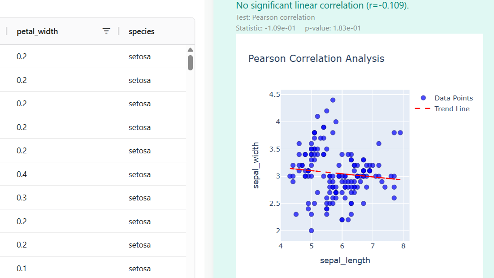Click the topmost data point in scatter plot

(x=333, y=100)
